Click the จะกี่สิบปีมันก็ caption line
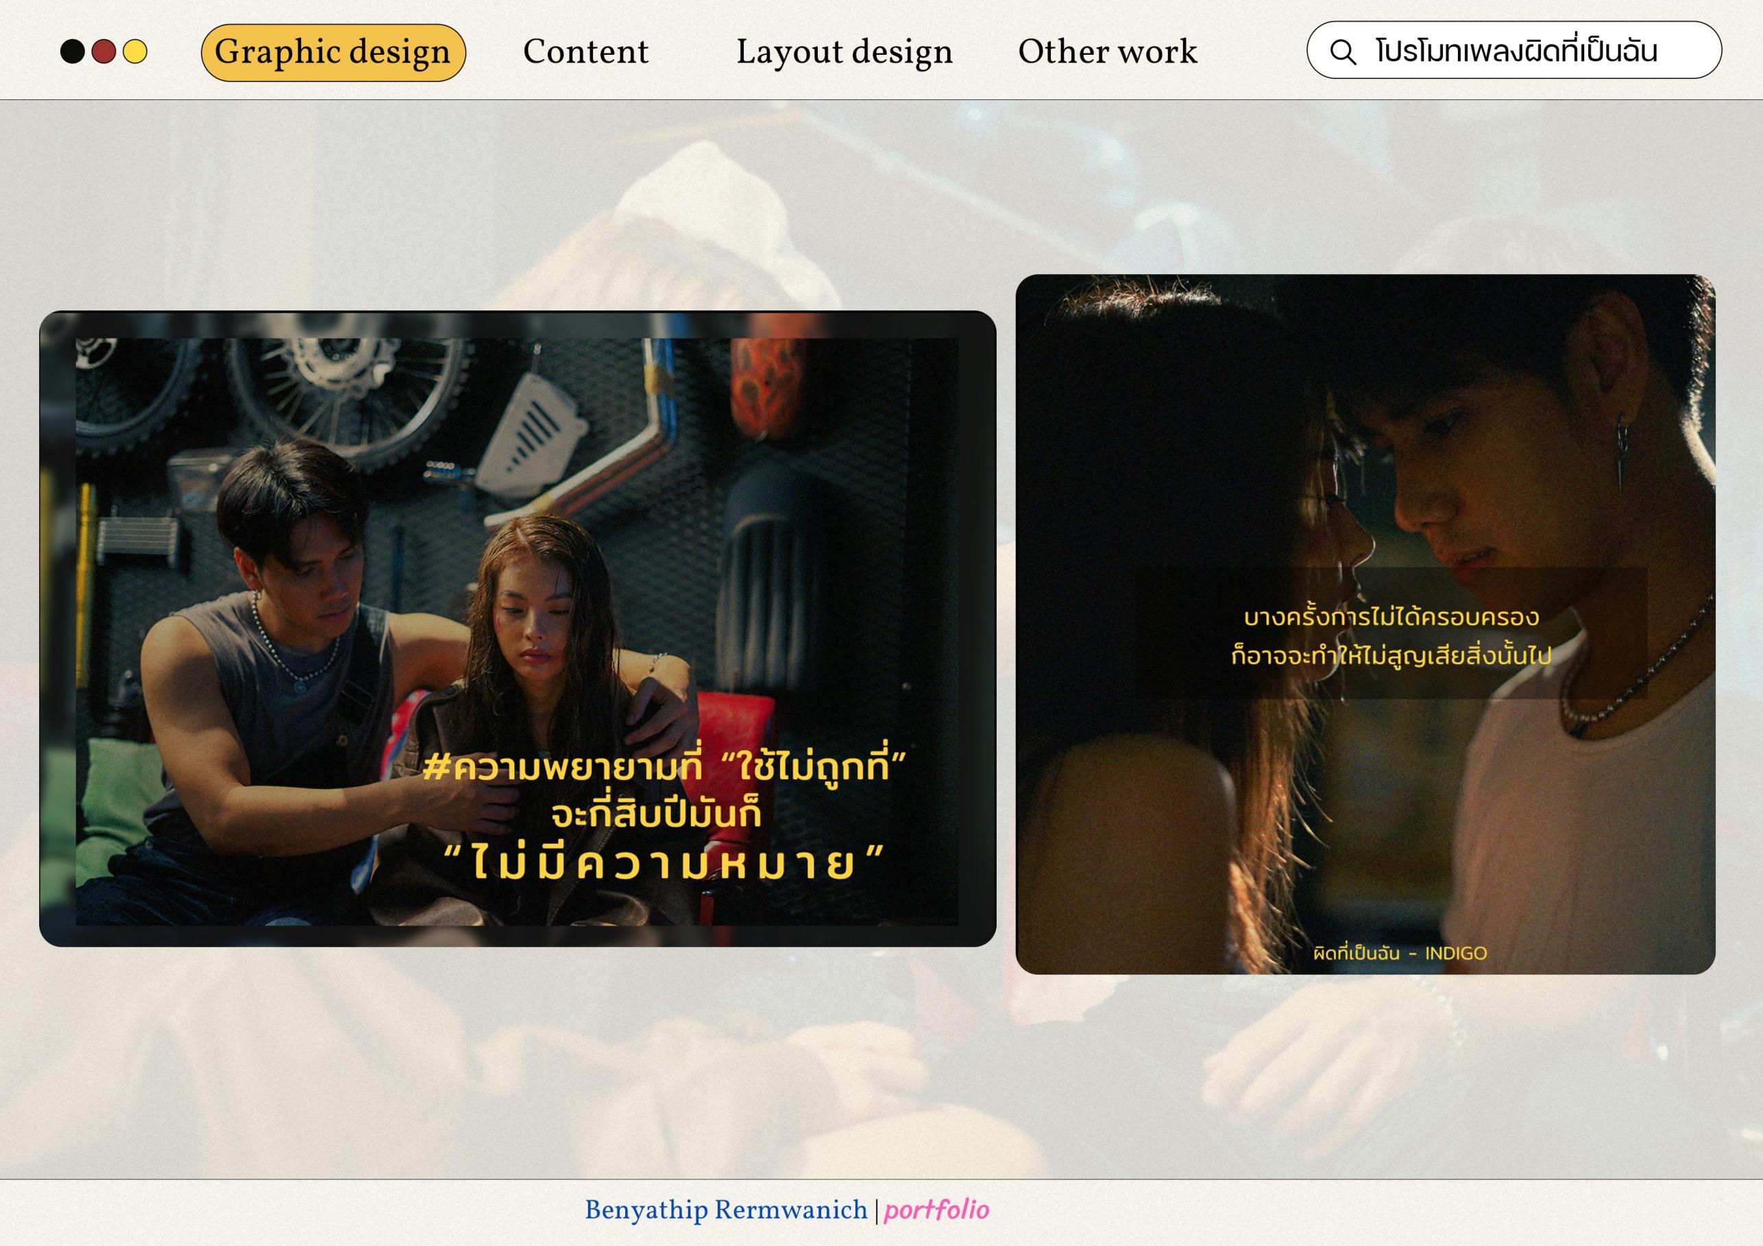Viewport: 1763px width, 1246px height. 657,814
